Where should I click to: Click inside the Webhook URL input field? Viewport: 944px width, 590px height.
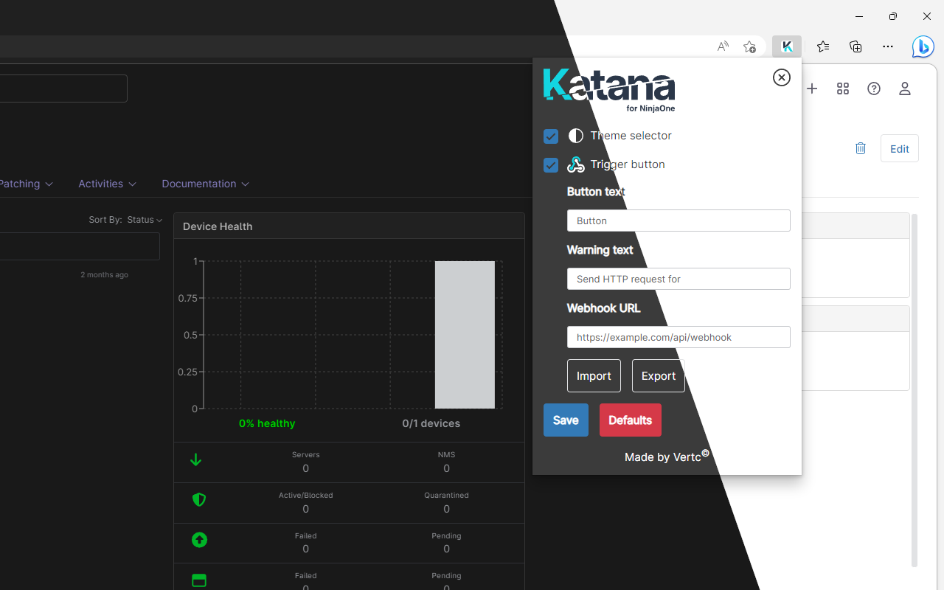click(x=678, y=337)
